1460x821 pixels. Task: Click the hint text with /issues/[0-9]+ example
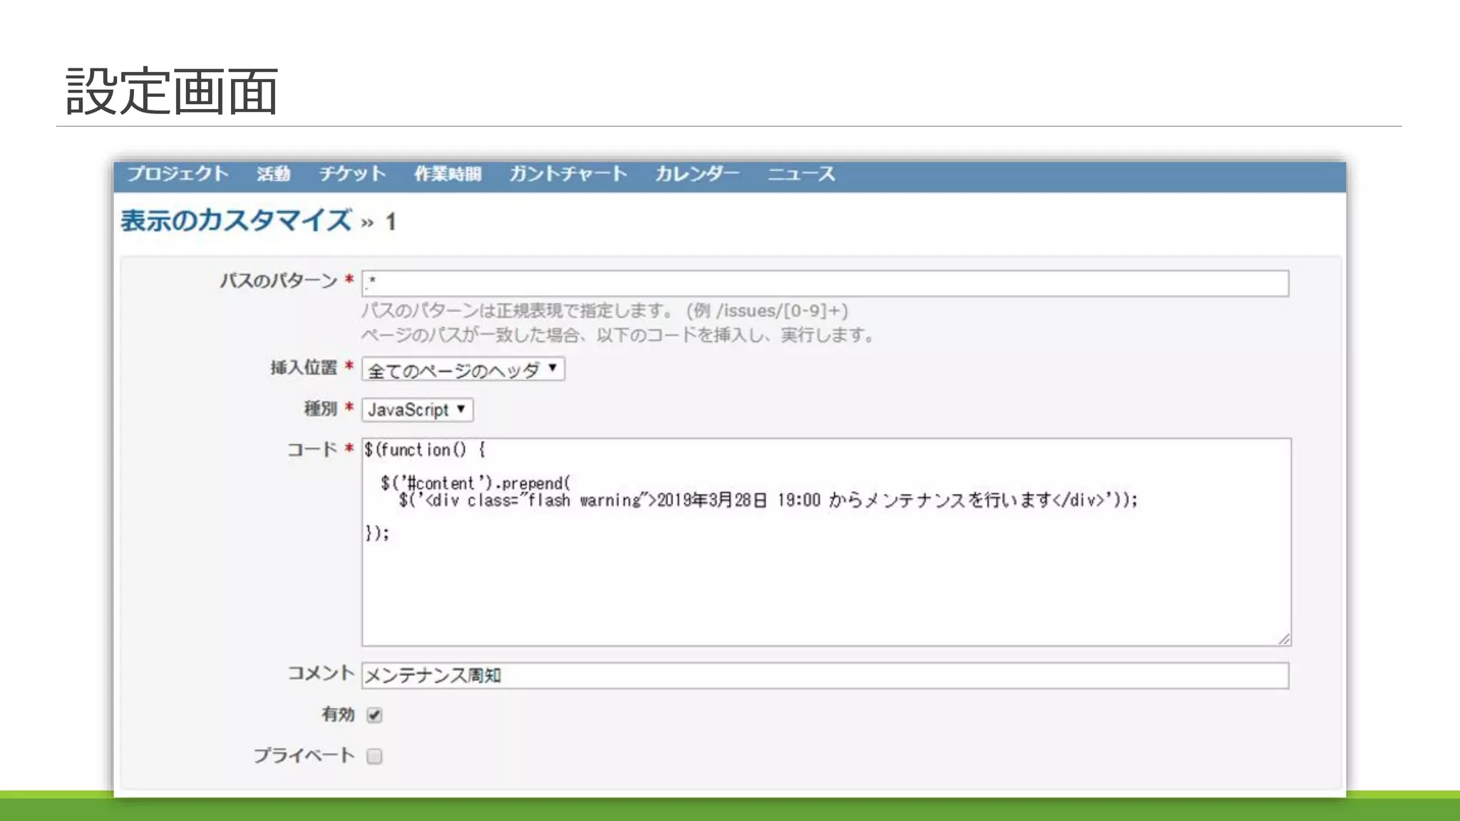(605, 311)
